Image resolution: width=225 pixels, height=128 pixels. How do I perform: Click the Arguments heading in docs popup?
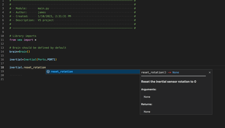[149, 89]
